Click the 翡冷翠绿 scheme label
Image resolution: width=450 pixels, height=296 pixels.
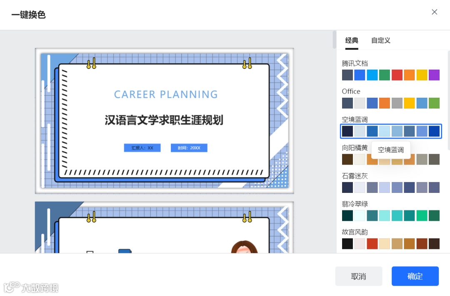click(x=355, y=204)
